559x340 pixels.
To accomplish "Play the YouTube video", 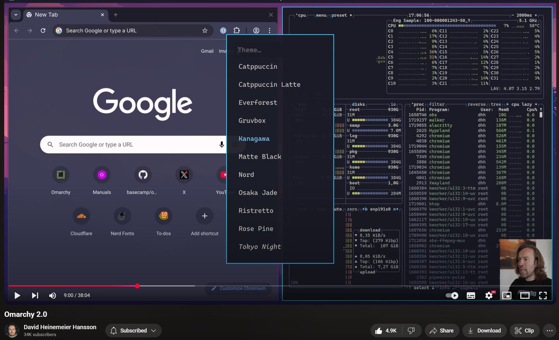I will pyautogui.click(x=17, y=295).
